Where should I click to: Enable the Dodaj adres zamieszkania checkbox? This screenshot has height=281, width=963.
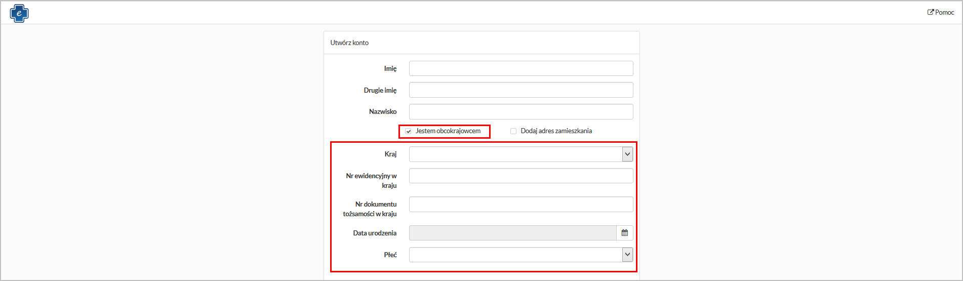coord(513,131)
